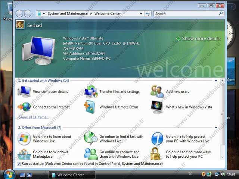Toggle the Run at startup checkbox
The width and height of the screenshot is (239, 179).
point(19,164)
